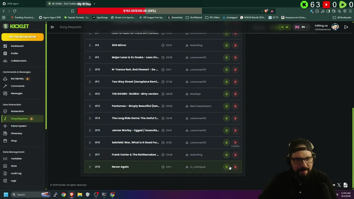This screenshot has width=354, height=199.
Task: Click the AI assistant button
Action: pyautogui.click(x=285, y=27)
